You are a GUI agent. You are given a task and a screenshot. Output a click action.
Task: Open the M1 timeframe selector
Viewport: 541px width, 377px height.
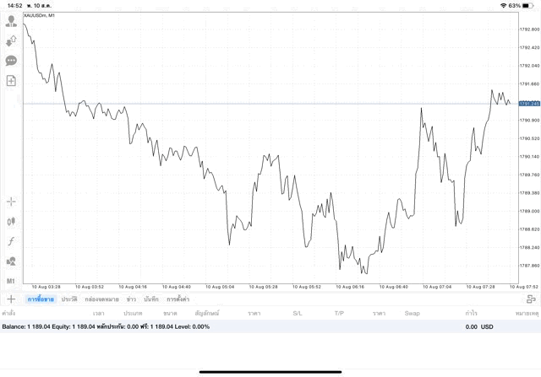pyautogui.click(x=11, y=281)
